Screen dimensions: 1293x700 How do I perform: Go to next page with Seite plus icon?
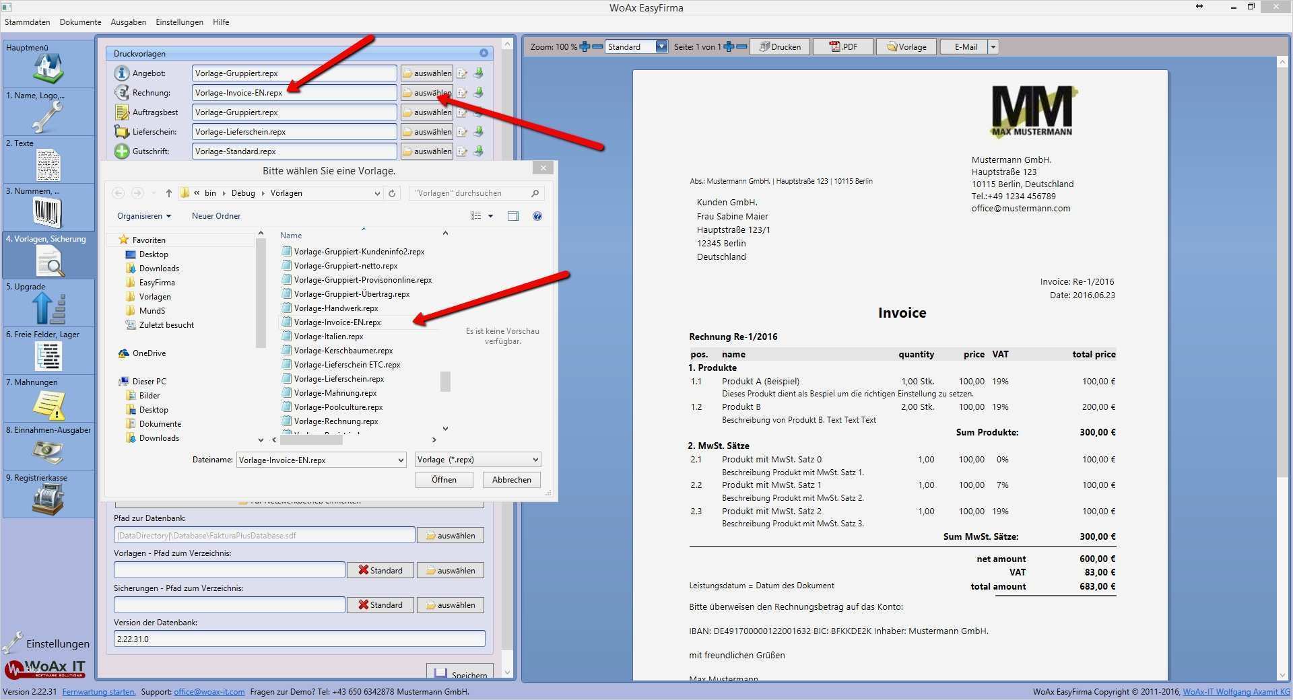(729, 46)
